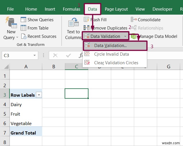
Task: Open the Row Labels filter dropdown
Action: click(x=39, y=95)
